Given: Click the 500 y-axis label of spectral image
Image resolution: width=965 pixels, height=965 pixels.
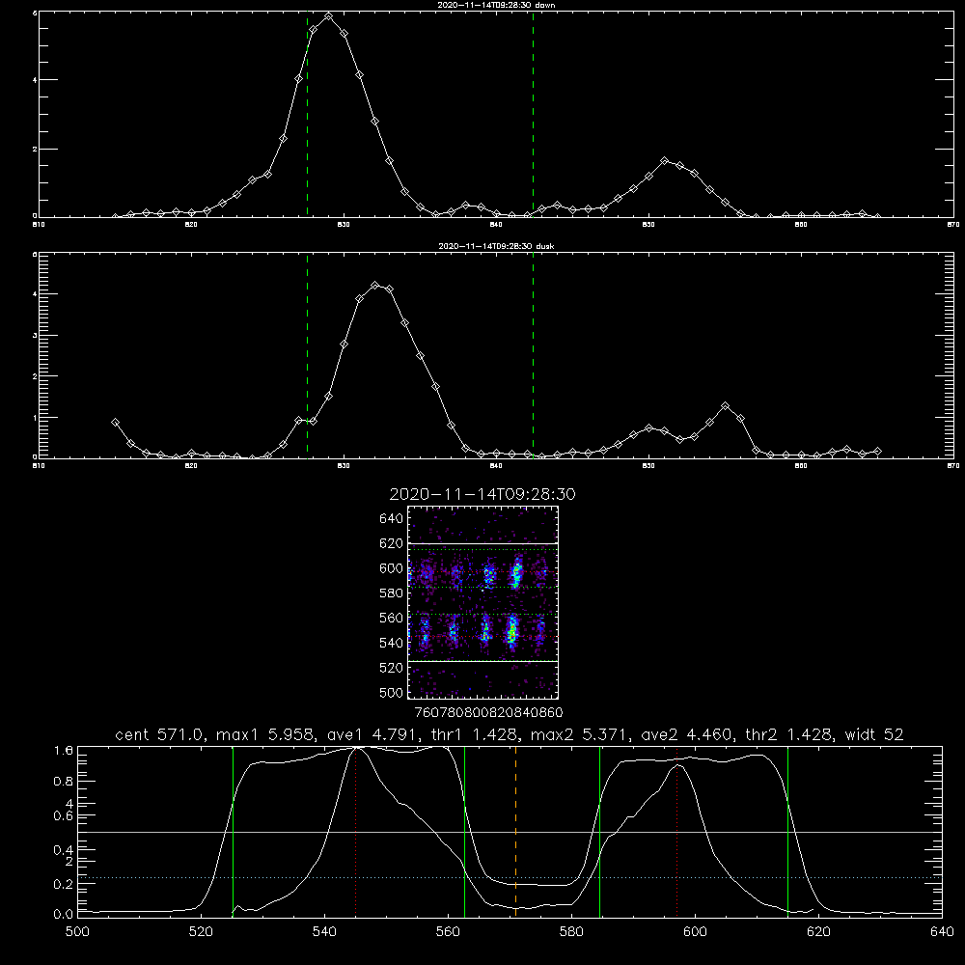Looking at the screenshot, I should (391, 692).
